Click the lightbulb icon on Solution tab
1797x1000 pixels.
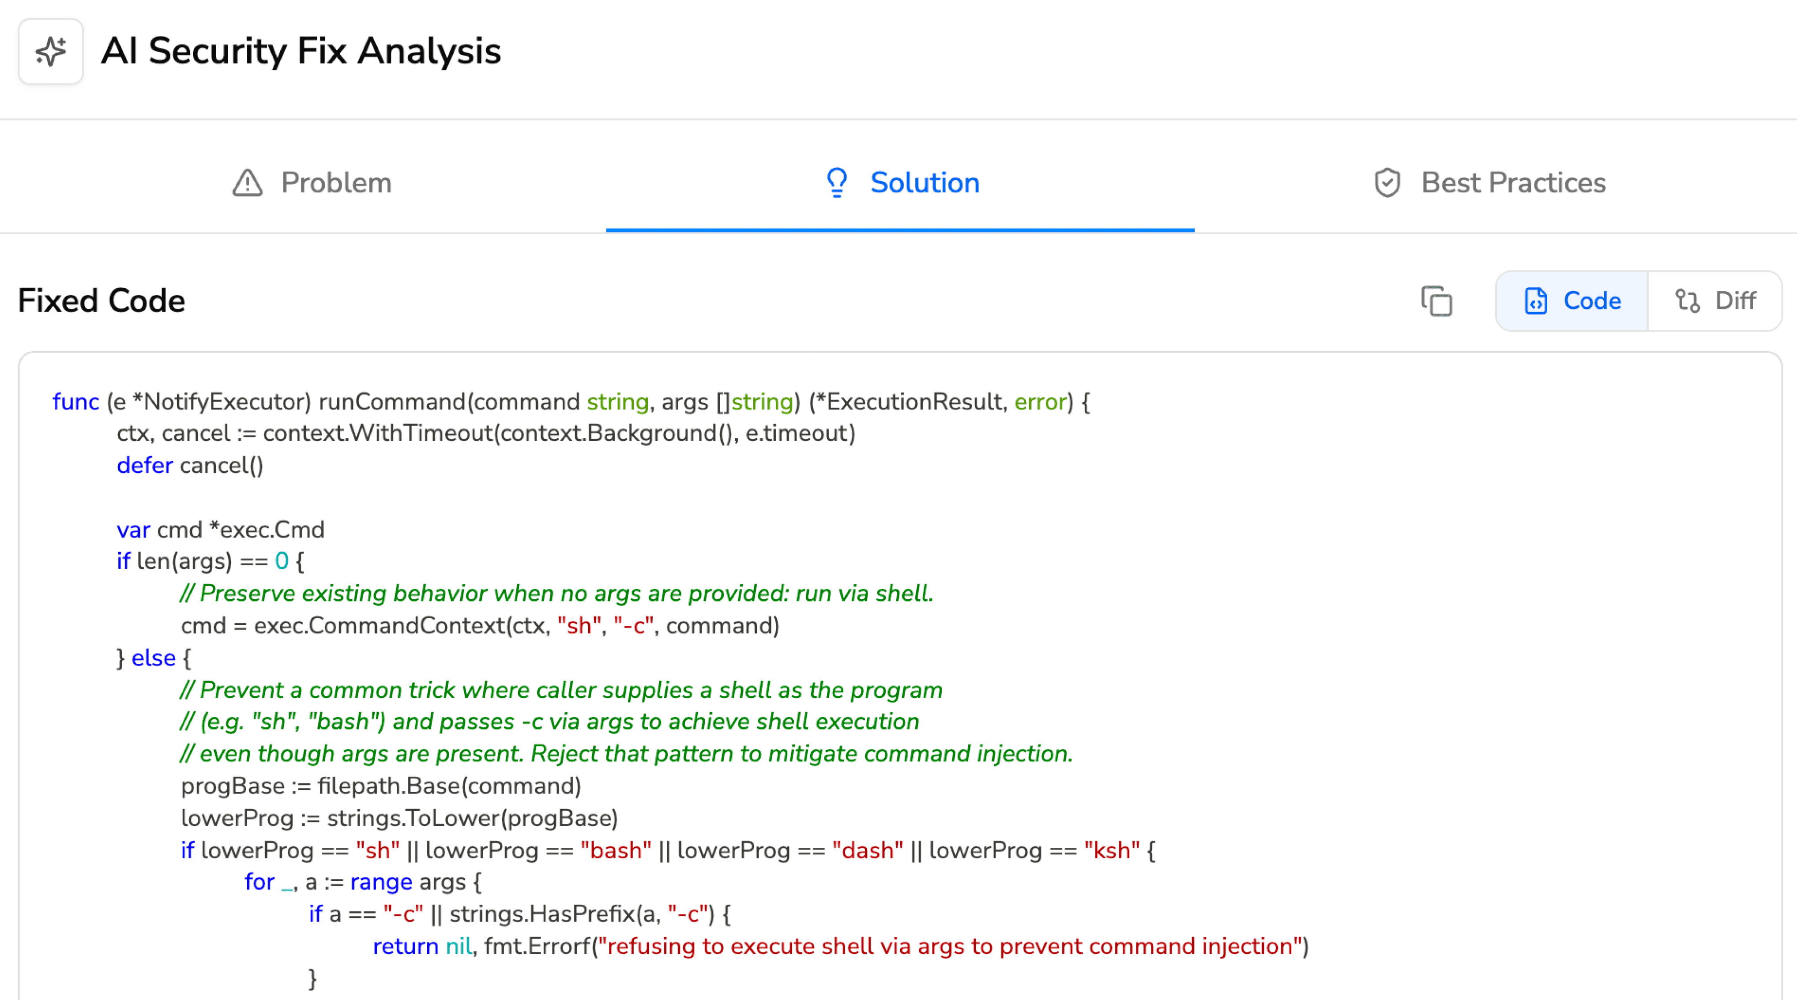[836, 183]
